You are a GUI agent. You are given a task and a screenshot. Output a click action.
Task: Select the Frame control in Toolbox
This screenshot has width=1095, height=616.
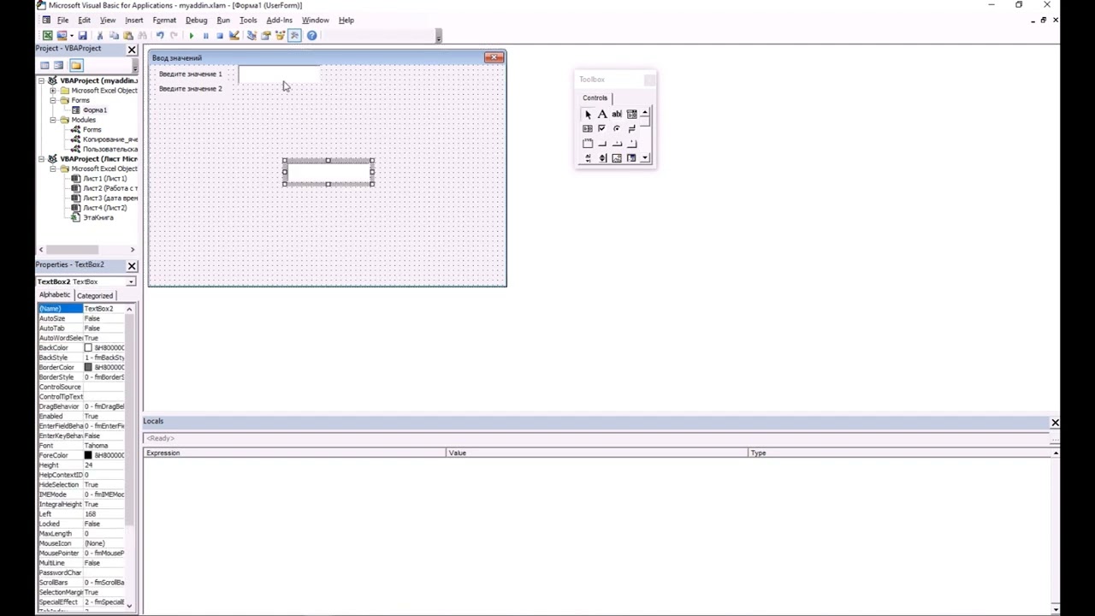pos(588,143)
